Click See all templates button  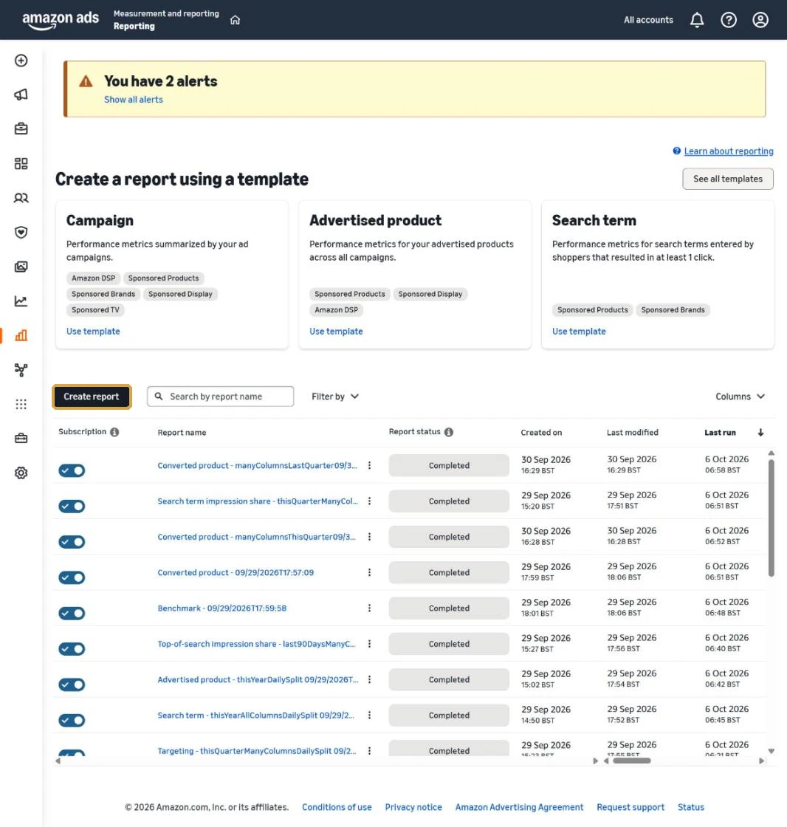[727, 179]
